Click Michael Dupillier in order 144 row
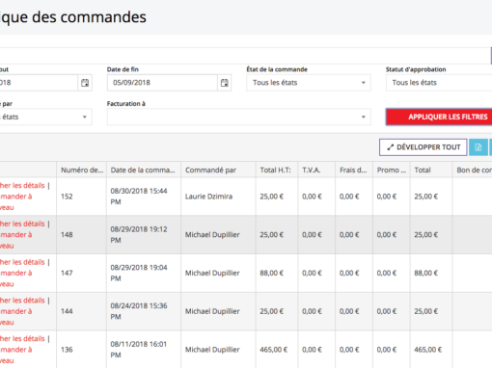The width and height of the screenshot is (492, 368). [212, 311]
